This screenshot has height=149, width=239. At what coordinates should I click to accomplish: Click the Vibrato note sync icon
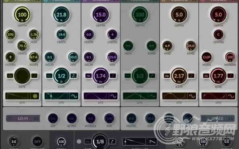point(191,76)
